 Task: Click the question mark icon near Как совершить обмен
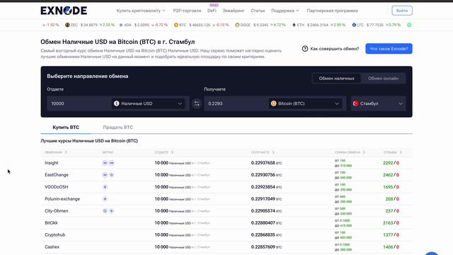pos(305,49)
